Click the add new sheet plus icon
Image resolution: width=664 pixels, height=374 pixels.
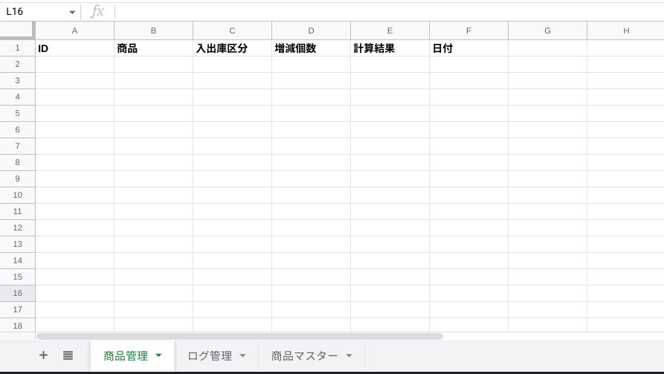(43, 355)
